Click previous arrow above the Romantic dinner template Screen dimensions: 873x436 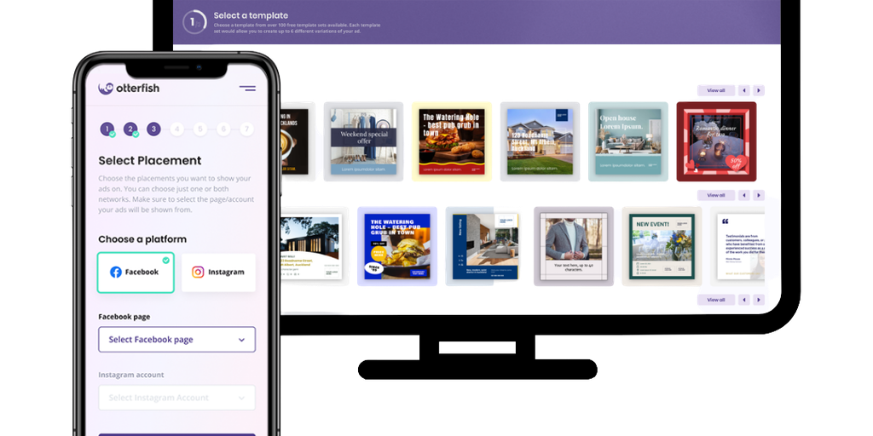743,90
